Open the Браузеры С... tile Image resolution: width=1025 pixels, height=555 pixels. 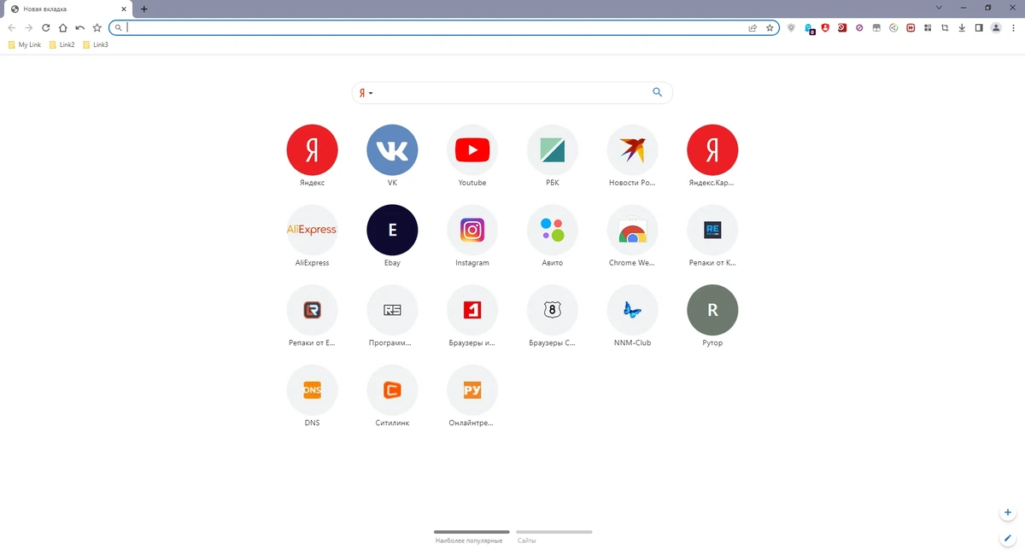pos(553,311)
